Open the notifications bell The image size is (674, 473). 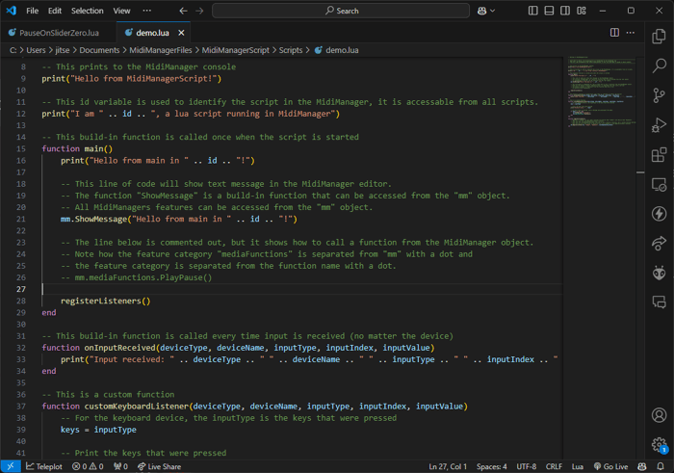[x=661, y=466]
